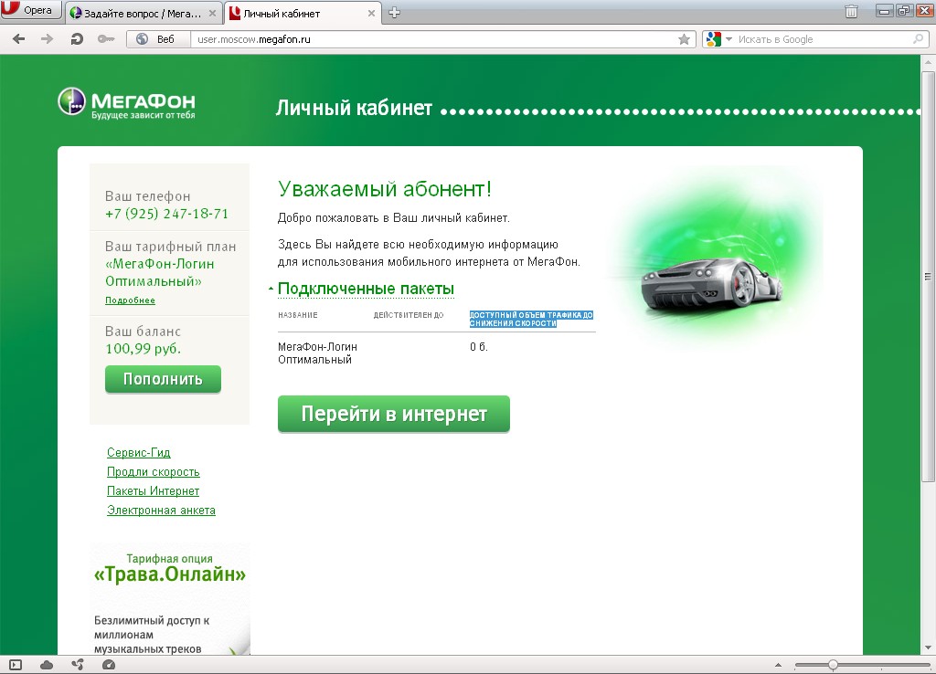Adjust the zoom slider handle
Viewport: 936px width, 674px height.
pyautogui.click(x=833, y=665)
